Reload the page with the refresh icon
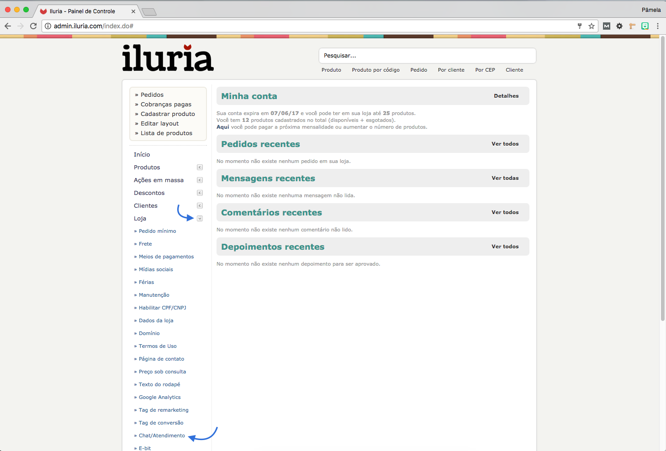Image resolution: width=666 pixels, height=451 pixels. coord(33,26)
